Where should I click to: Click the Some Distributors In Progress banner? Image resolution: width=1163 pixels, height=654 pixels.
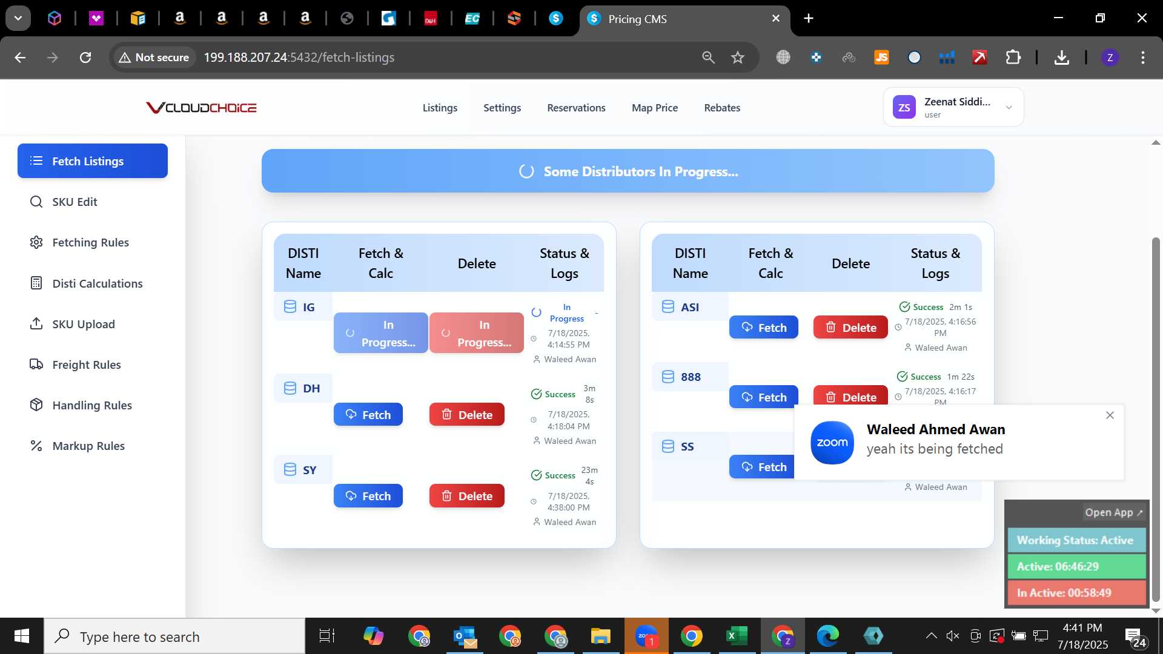pyautogui.click(x=628, y=171)
